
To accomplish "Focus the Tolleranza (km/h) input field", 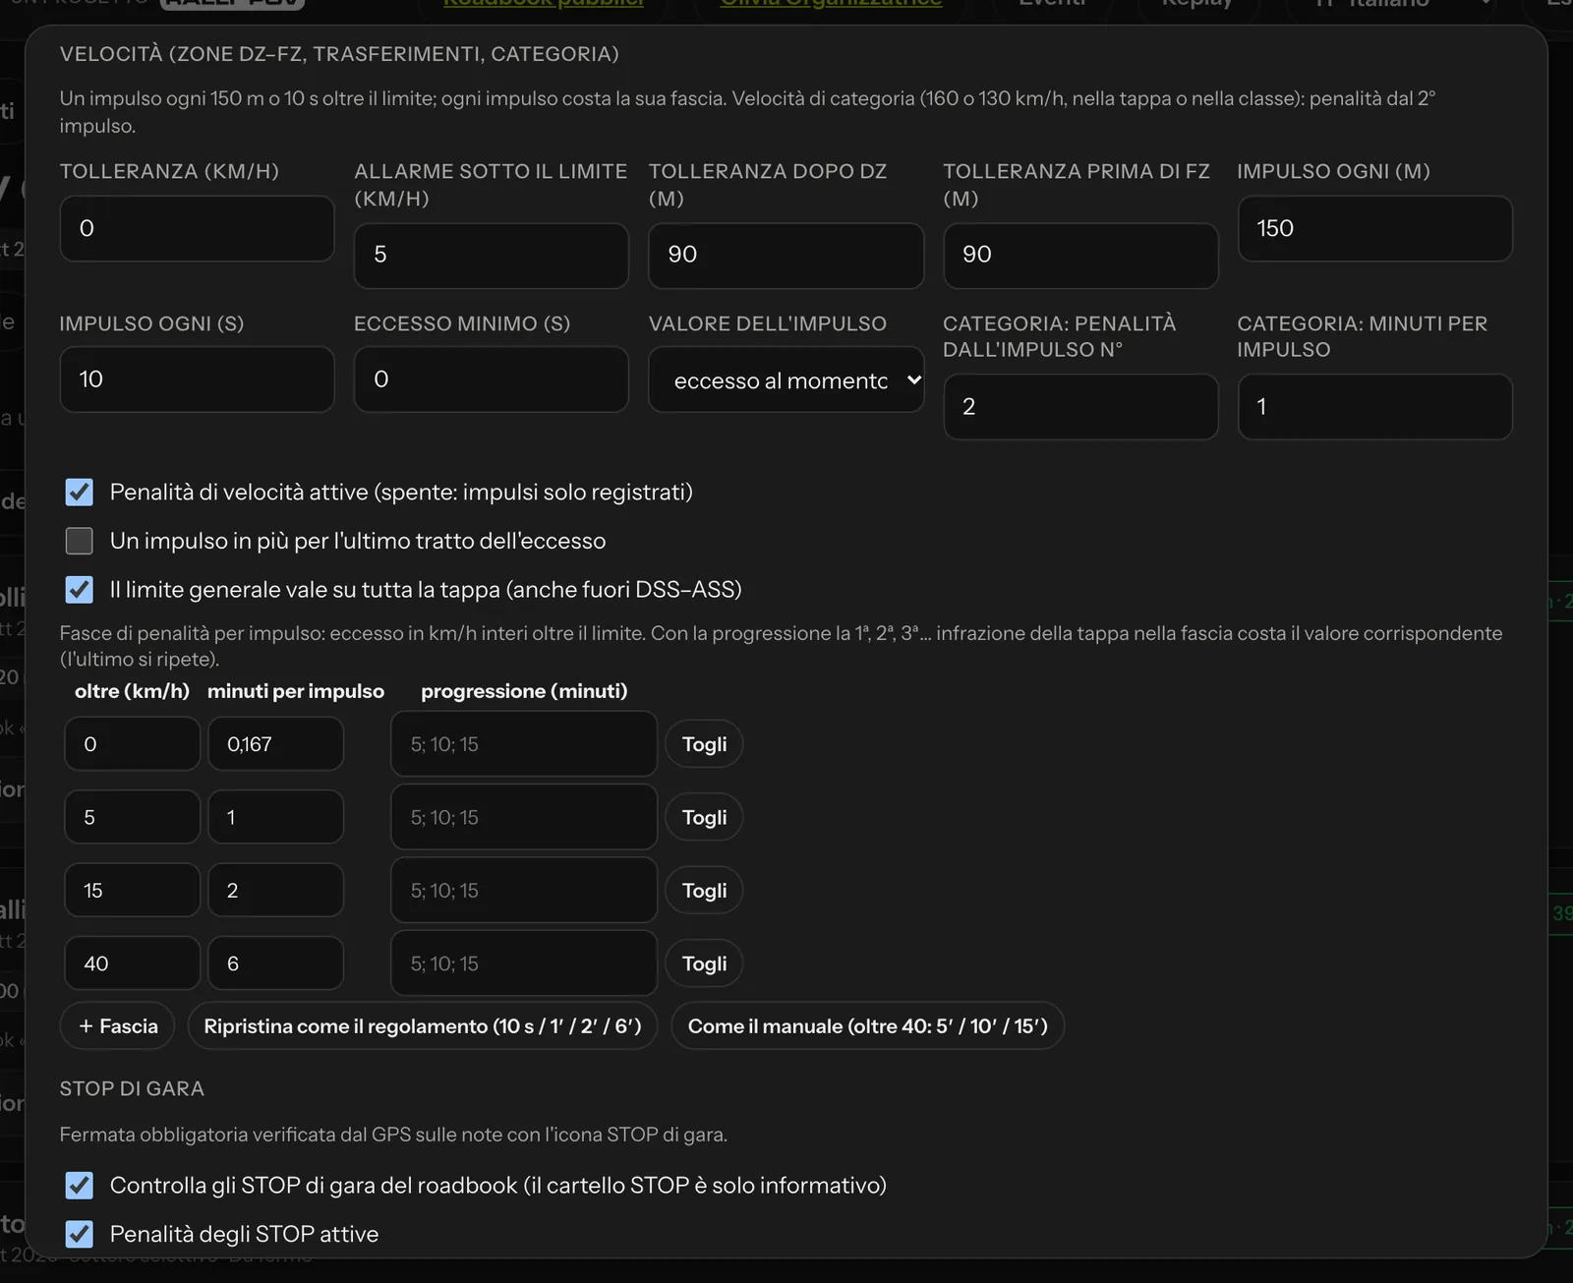I will coord(198,228).
